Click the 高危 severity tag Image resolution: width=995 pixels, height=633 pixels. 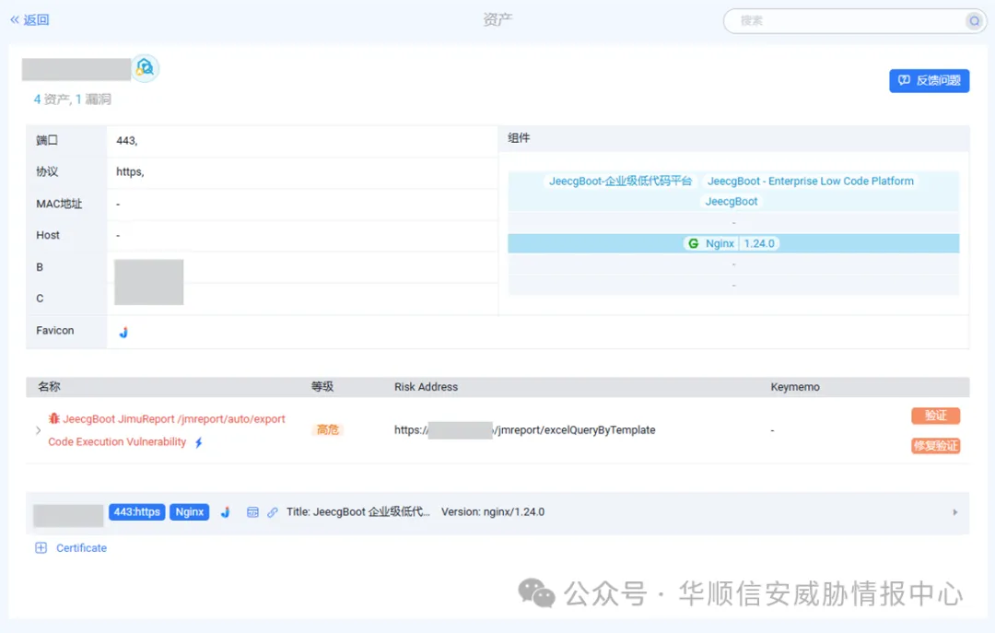click(327, 429)
